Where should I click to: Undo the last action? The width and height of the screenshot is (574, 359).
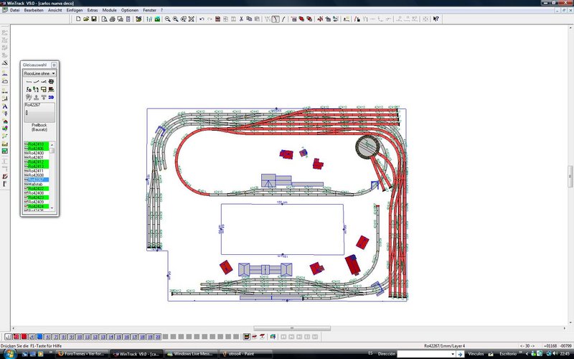click(x=202, y=19)
